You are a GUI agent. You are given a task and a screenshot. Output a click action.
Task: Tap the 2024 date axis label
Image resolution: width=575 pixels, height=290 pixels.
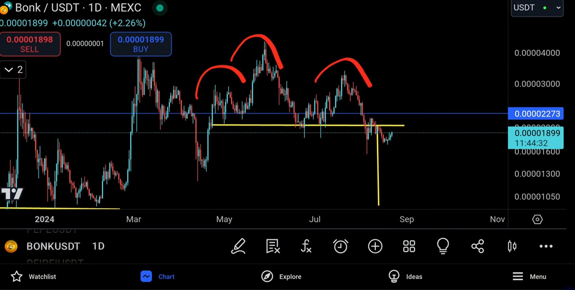point(45,219)
